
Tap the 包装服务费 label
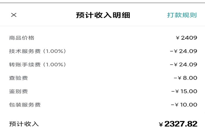(25, 105)
